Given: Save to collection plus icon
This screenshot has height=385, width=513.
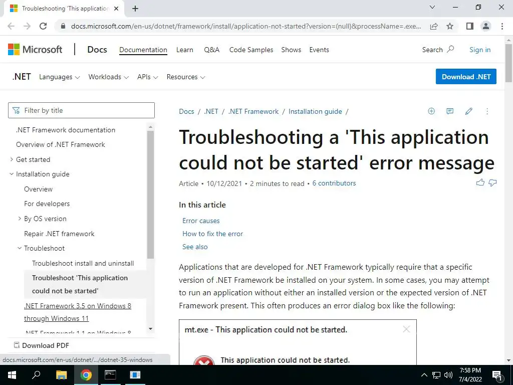Looking at the screenshot, I should click(431, 111).
